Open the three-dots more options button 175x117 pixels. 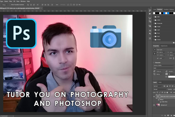coord(57,5)
